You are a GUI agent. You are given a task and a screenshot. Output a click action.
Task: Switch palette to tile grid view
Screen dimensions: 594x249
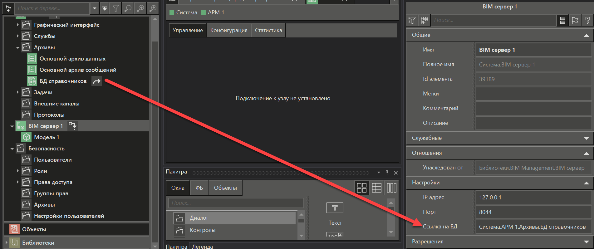361,188
